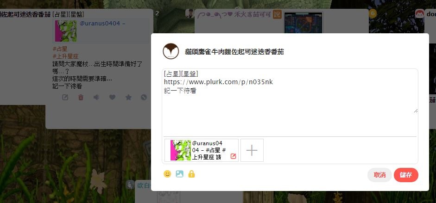This screenshot has width=436, height=203.
Task: Open the #占星 hashtag link
Action: point(60,49)
